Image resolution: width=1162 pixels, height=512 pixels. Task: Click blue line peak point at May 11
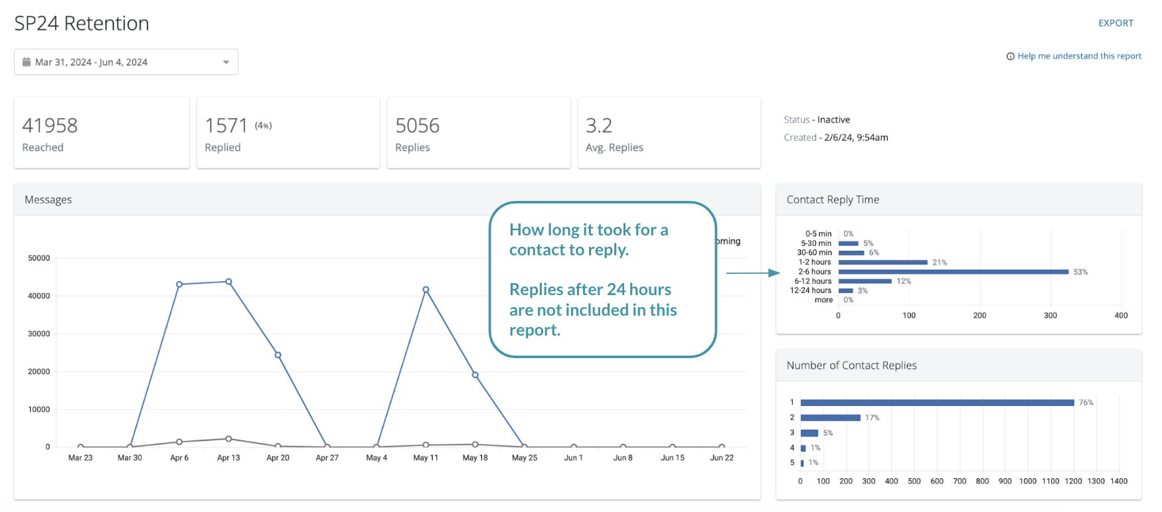426,290
